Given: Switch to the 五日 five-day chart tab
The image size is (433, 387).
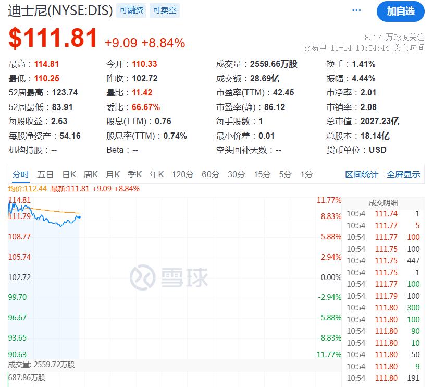Looking at the screenshot, I should (x=46, y=175).
